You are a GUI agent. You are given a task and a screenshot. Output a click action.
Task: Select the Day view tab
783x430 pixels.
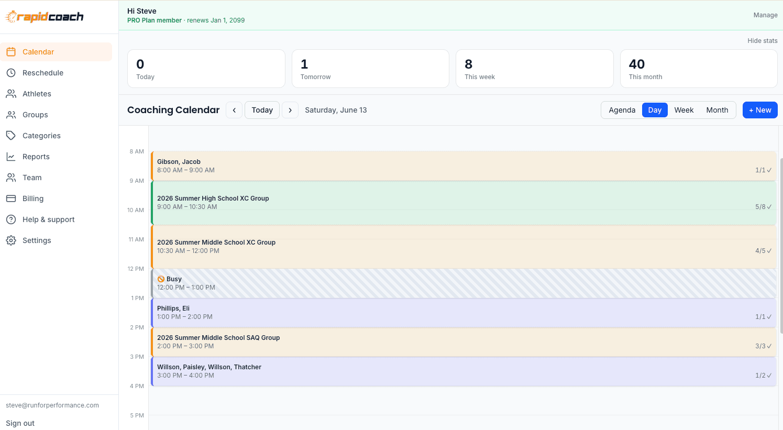click(655, 110)
